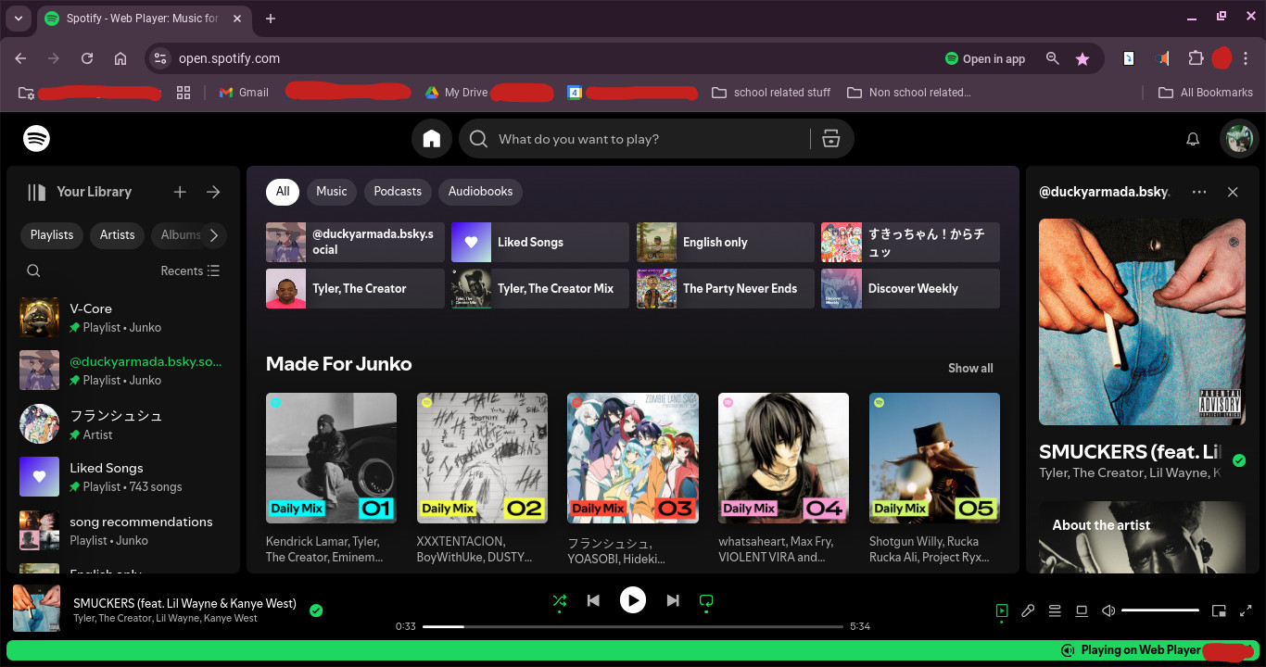Go to Spotify Home
The image size is (1266, 667).
point(431,139)
